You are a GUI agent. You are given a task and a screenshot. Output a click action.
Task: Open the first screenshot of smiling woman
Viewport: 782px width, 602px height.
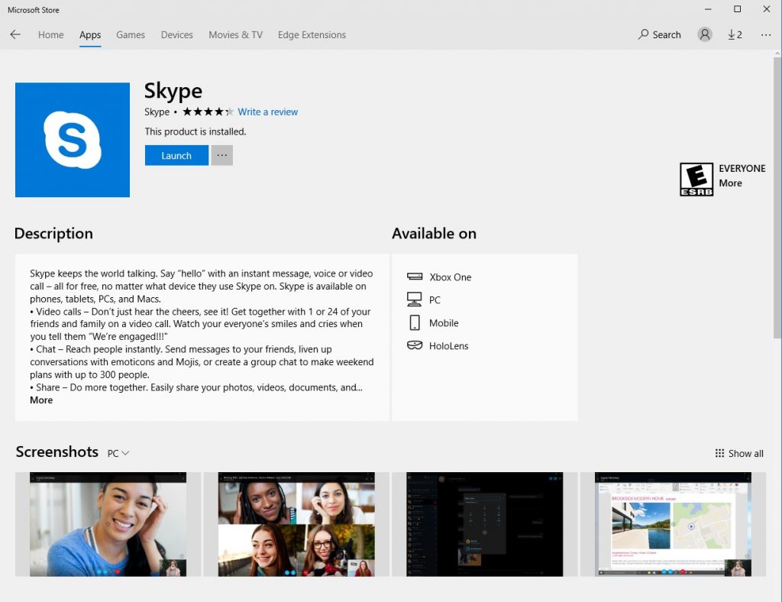[108, 524]
